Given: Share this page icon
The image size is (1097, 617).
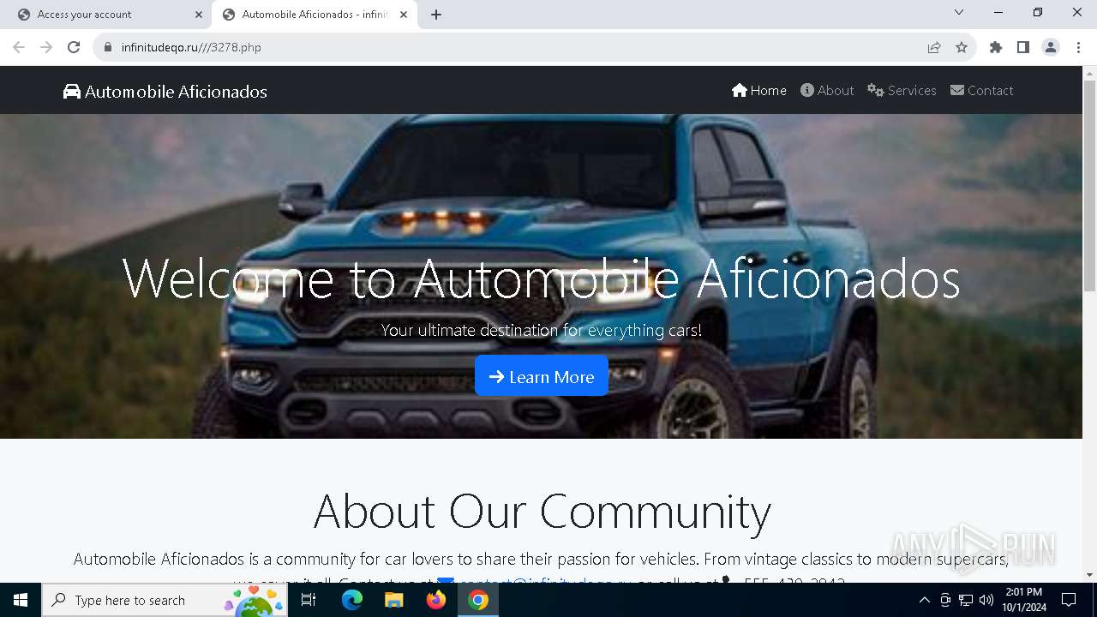Looking at the screenshot, I should (x=934, y=47).
